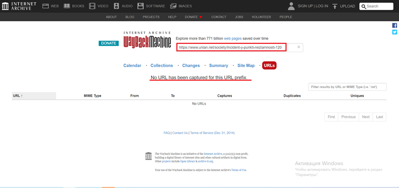Open the Open Library link
The width and height of the screenshot is (399, 188).
pyautogui.click(x=187, y=161)
